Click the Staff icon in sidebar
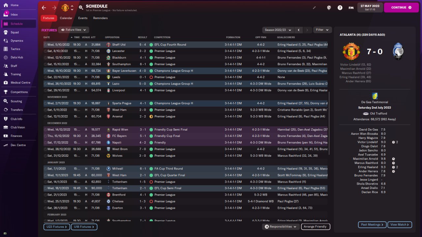This screenshot has width=422, height=237. tap(6, 66)
